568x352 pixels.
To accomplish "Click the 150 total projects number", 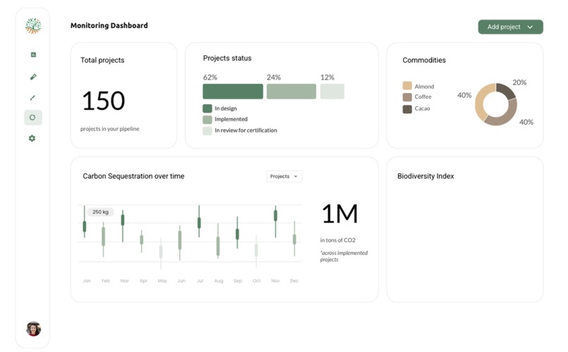I will (x=104, y=101).
